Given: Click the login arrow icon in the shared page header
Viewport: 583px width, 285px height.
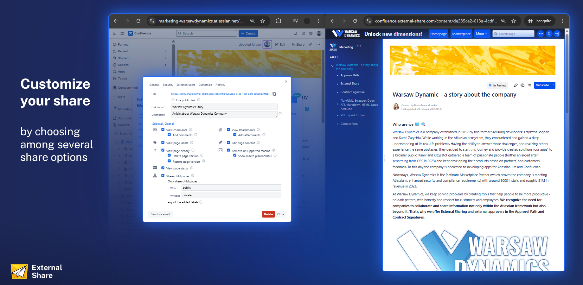Looking at the screenshot, I should pos(557,34).
